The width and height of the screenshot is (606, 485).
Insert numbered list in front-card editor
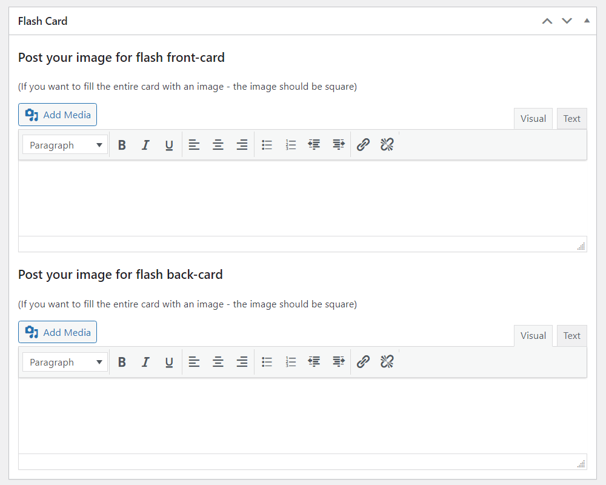[x=291, y=145]
